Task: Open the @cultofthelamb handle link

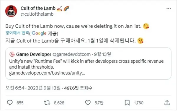Action: click(37, 14)
